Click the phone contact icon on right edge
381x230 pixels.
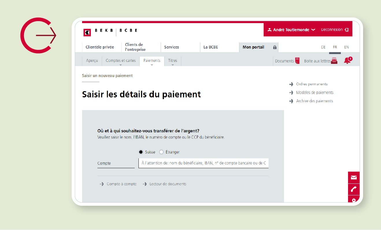(x=354, y=189)
